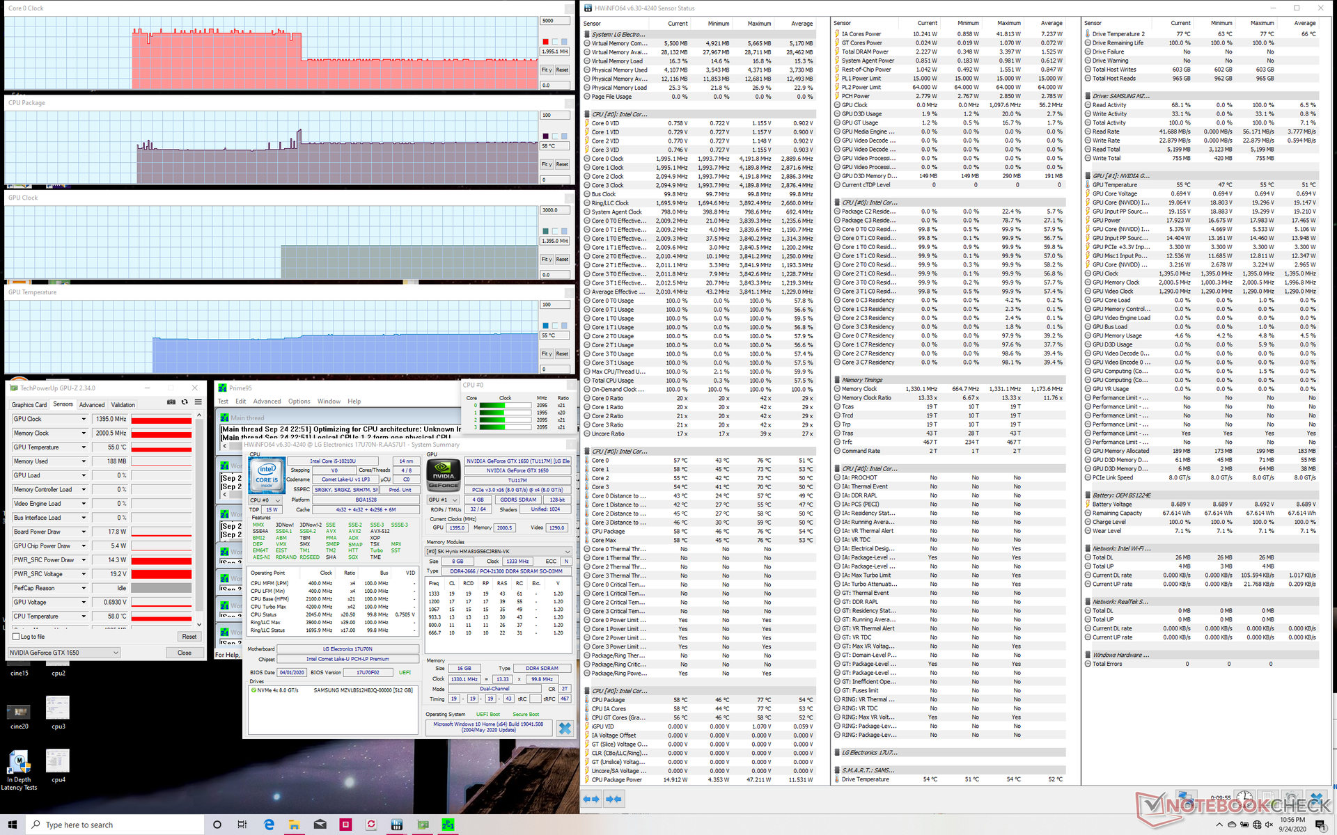The image size is (1337, 835).
Task: Switch to Graphics Card tab in GPU-Z
Action: tap(29, 404)
